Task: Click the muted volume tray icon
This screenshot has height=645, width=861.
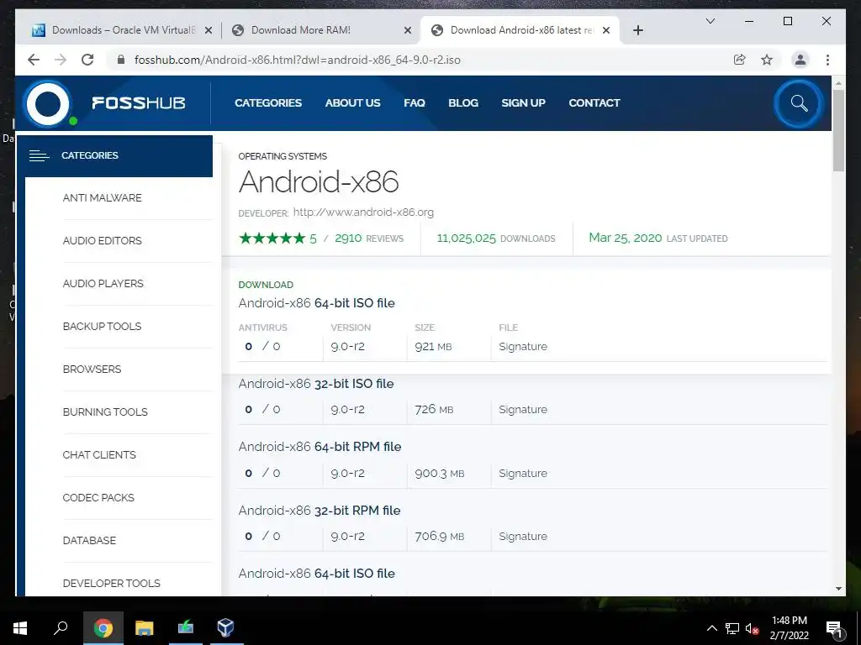Action: (x=753, y=628)
